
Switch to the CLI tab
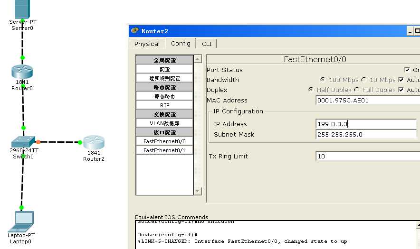[207, 44]
